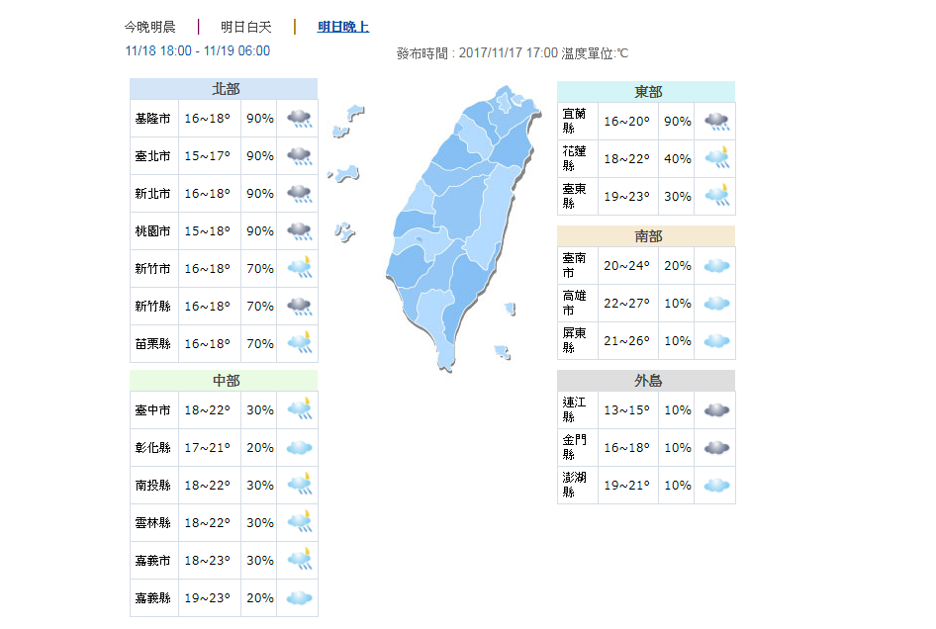Switch to the 明日白天 tab
Viewport: 936px width, 629px height.
[246, 27]
